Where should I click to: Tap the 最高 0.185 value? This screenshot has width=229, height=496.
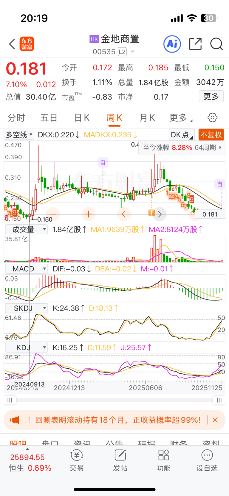click(158, 68)
